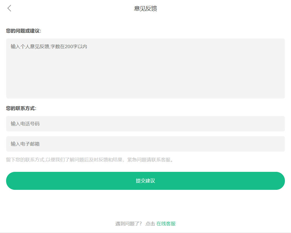Click the 您的问题或建议 label

(x=24, y=31)
